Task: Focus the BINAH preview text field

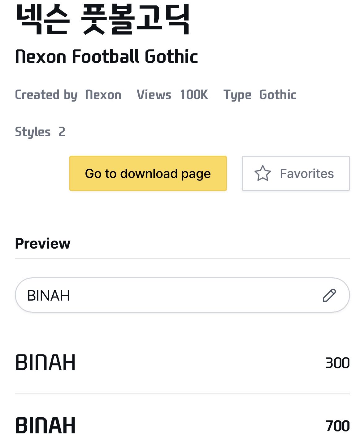Action: click(x=167, y=295)
